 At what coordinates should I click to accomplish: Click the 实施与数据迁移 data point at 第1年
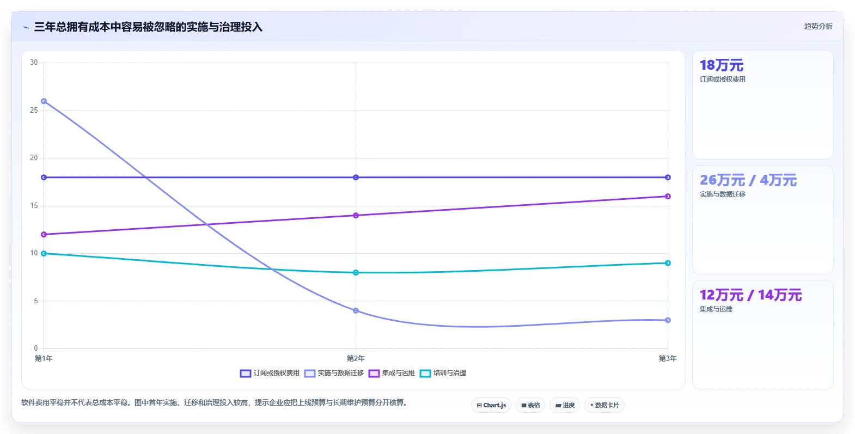44,101
